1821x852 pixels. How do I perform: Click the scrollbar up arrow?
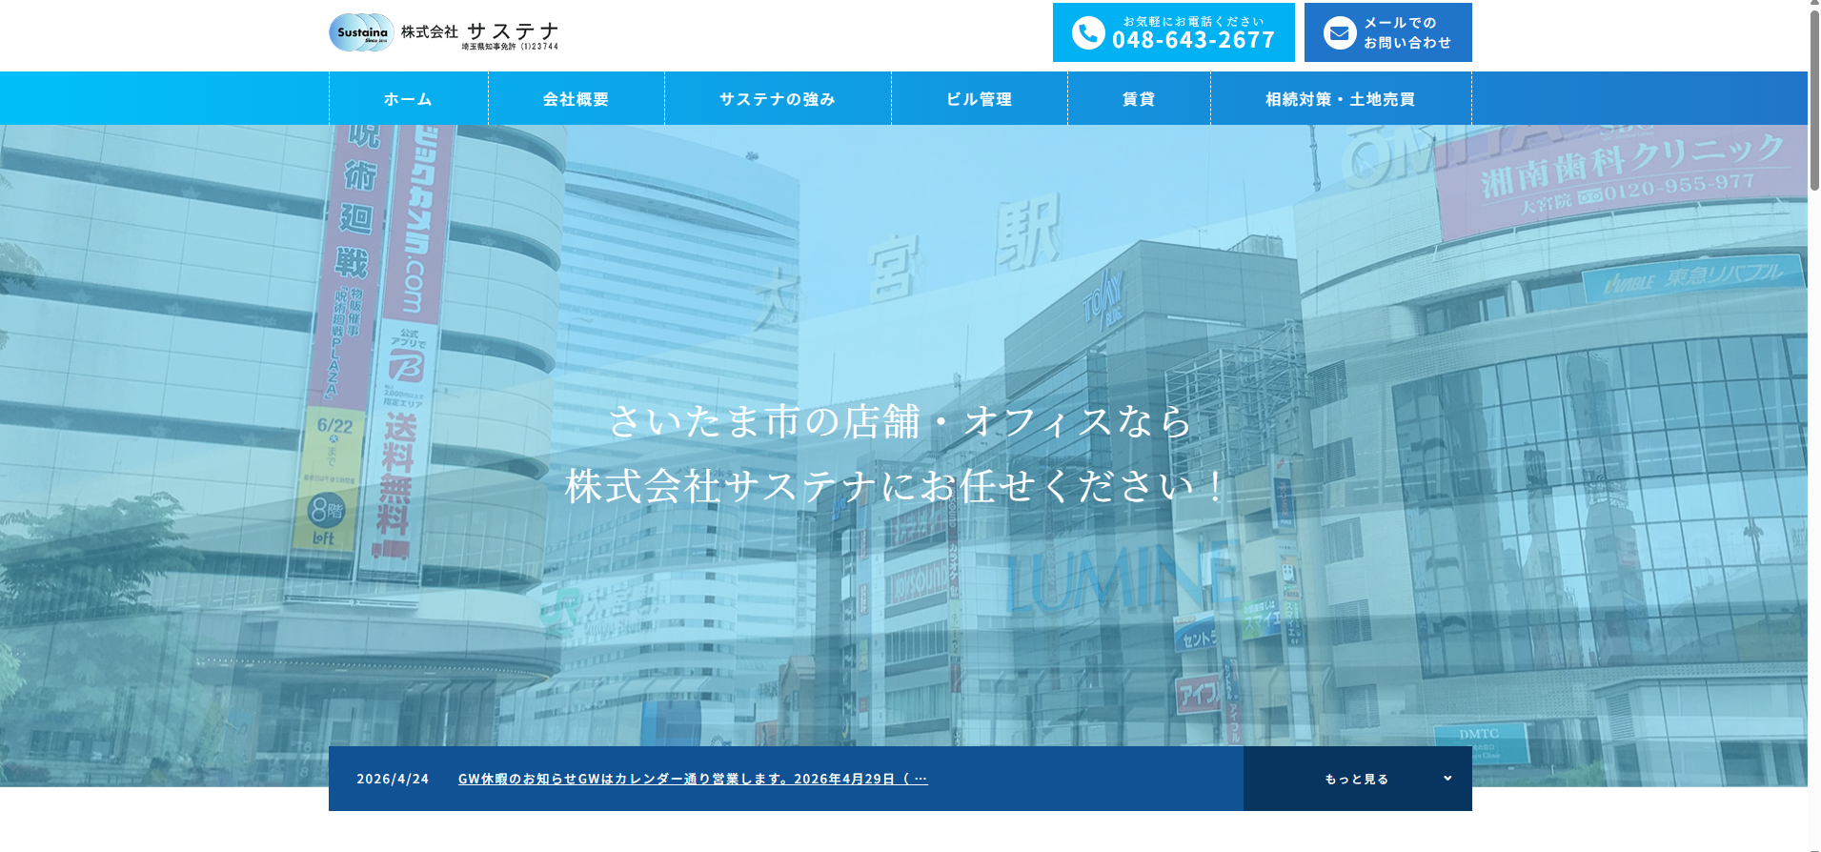pos(1814,4)
